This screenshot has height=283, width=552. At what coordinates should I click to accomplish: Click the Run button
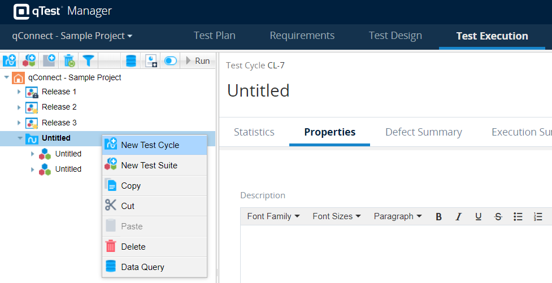point(198,61)
